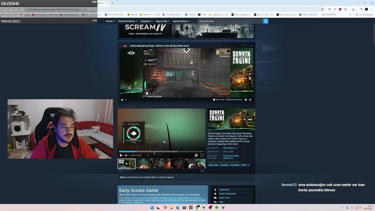Mute the trailer using the speaker icon
This screenshot has width=375, height=211.
[127, 155]
